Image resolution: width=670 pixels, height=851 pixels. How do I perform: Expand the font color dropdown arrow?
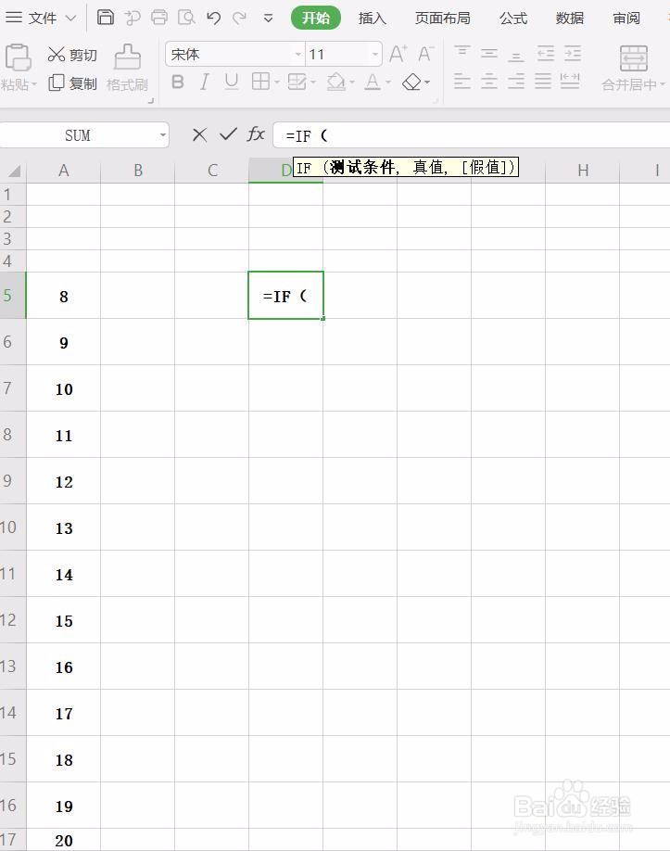(x=388, y=83)
